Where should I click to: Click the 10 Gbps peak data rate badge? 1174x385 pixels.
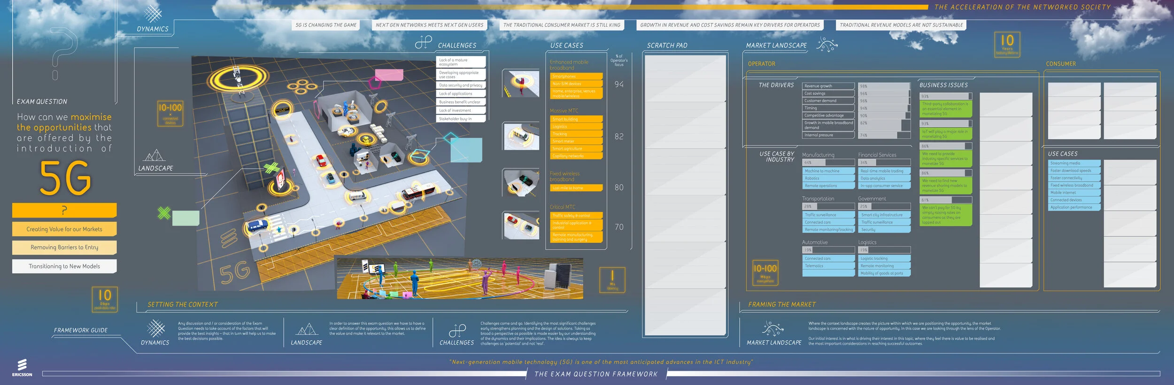click(105, 299)
